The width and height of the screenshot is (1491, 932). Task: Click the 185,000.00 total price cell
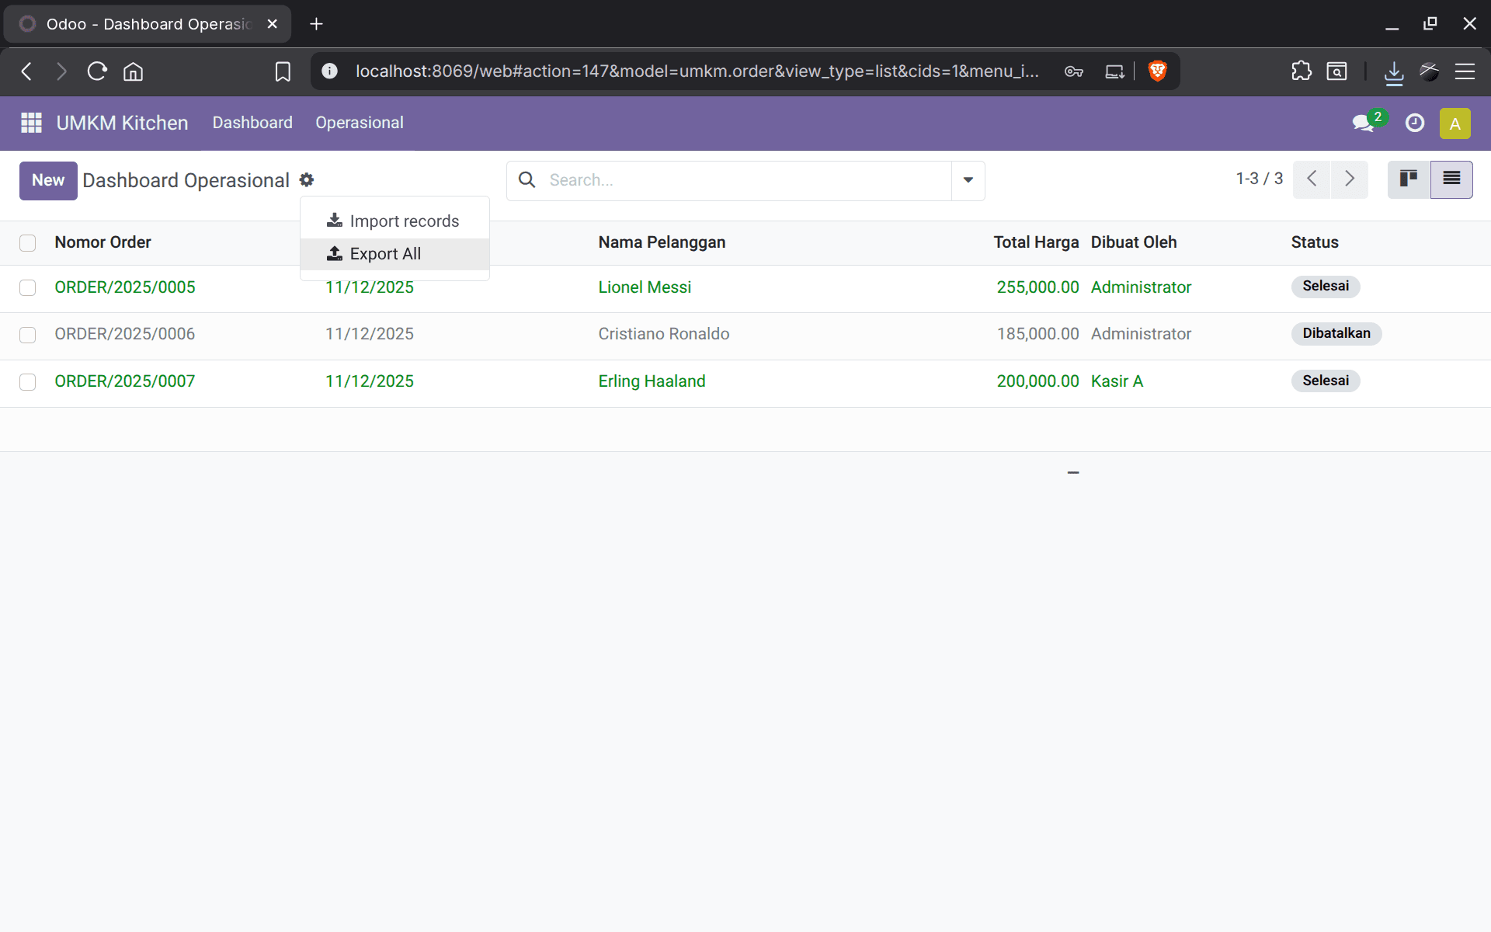pyautogui.click(x=1037, y=334)
